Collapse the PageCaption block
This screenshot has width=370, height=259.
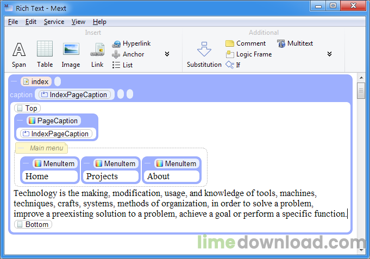tap(20, 121)
